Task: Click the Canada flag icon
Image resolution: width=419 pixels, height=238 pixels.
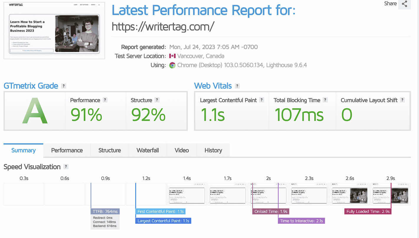Action: point(172,56)
